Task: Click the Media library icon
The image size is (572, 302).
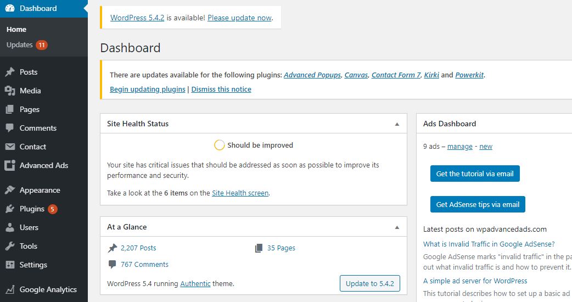Action: coord(10,91)
